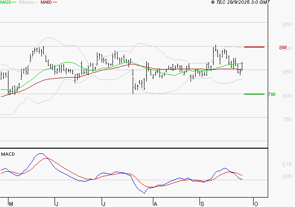
Task: Select the 898 resistance price label
Action: (x=283, y=48)
